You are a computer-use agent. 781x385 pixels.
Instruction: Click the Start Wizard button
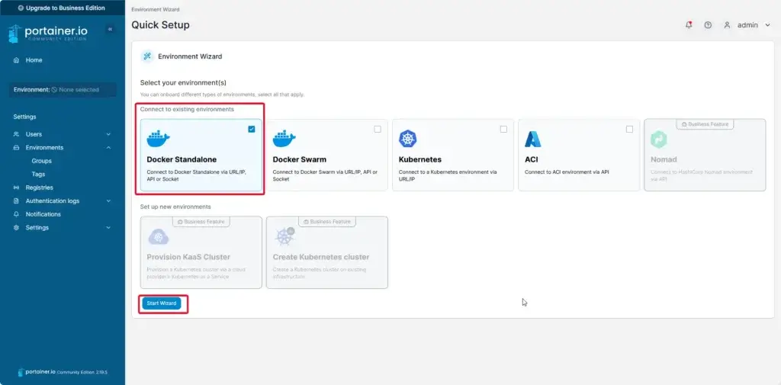click(162, 303)
